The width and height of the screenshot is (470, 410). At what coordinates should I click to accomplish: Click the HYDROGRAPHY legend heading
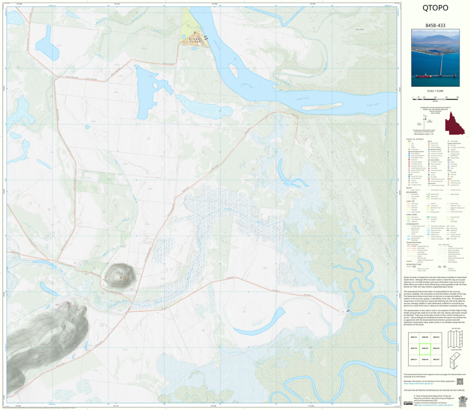click(411, 224)
